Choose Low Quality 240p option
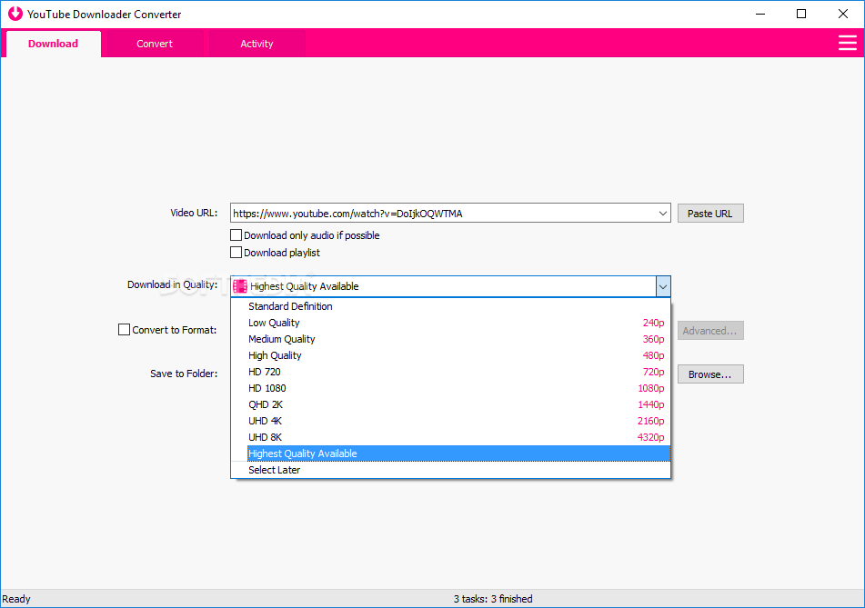This screenshot has width=865, height=608. 450,323
